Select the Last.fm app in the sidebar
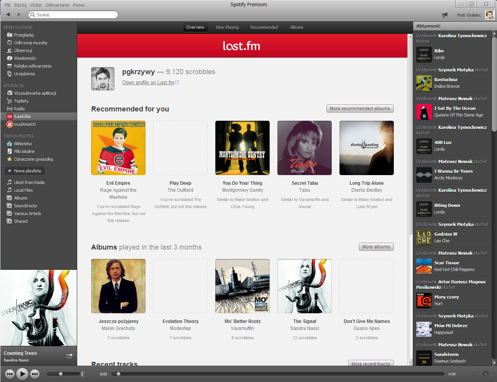Viewport: 497px width, 382px height. (38, 116)
